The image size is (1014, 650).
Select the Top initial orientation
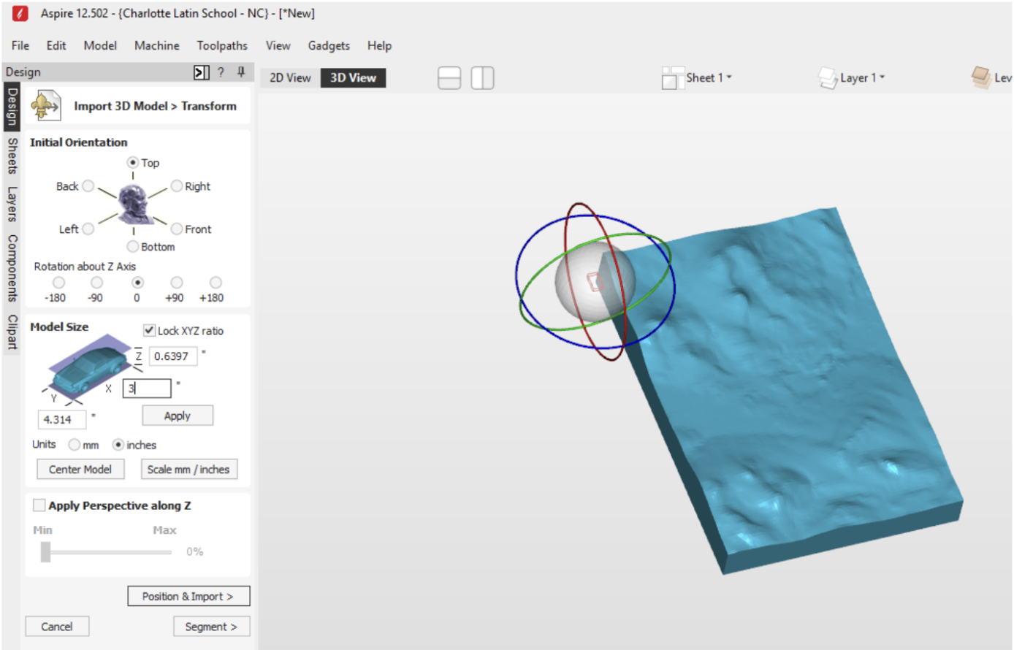click(133, 162)
